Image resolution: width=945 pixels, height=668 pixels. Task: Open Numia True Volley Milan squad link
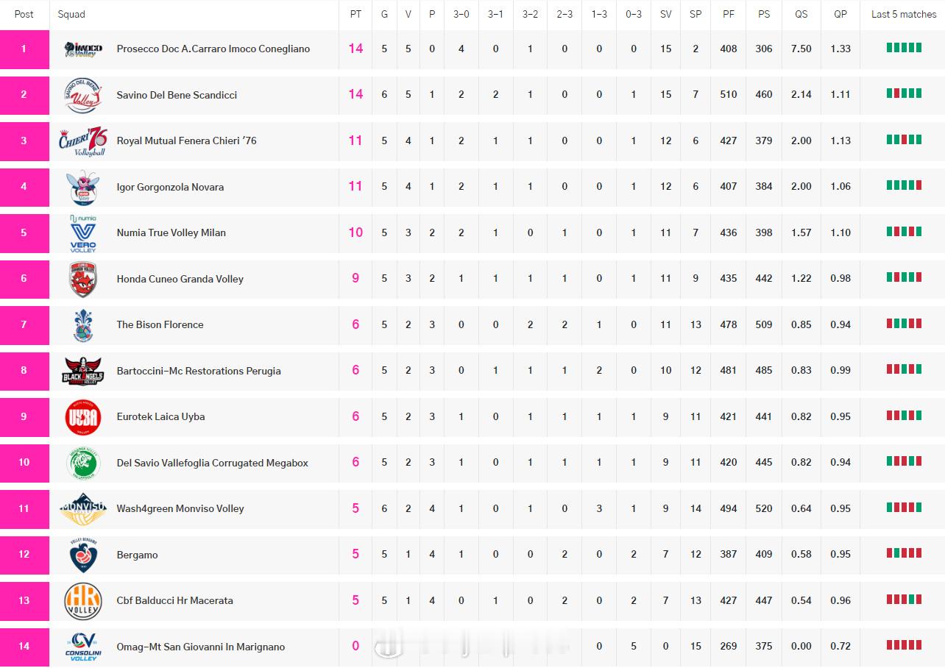click(x=171, y=232)
